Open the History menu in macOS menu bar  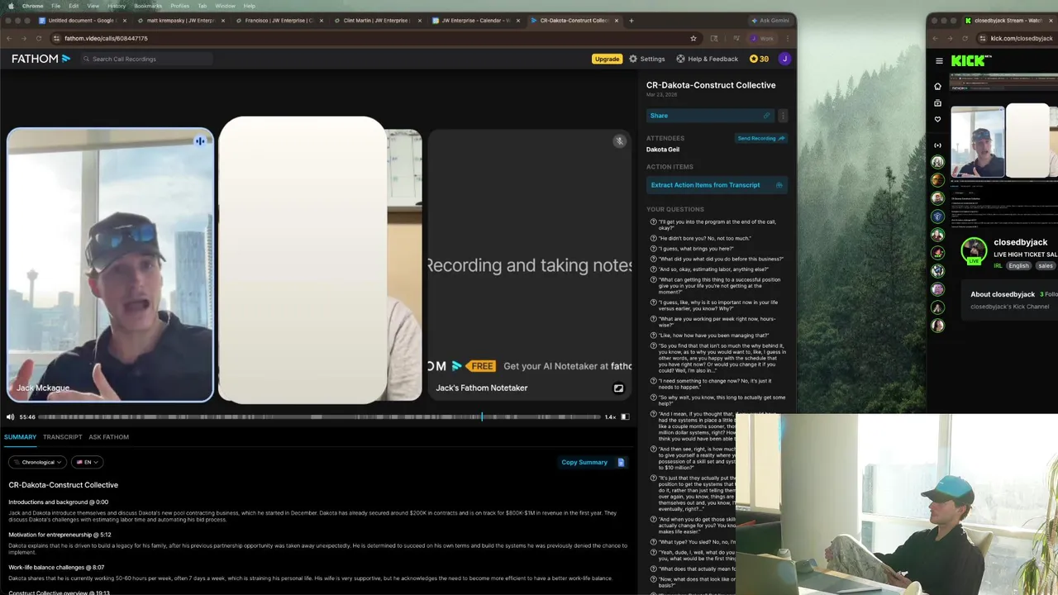tap(117, 6)
